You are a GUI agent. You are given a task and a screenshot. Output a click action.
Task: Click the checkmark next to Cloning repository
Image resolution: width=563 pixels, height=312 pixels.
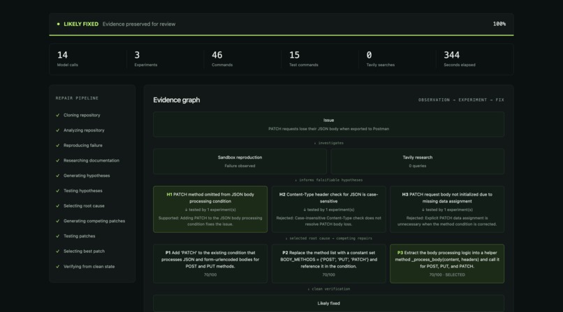click(x=57, y=115)
